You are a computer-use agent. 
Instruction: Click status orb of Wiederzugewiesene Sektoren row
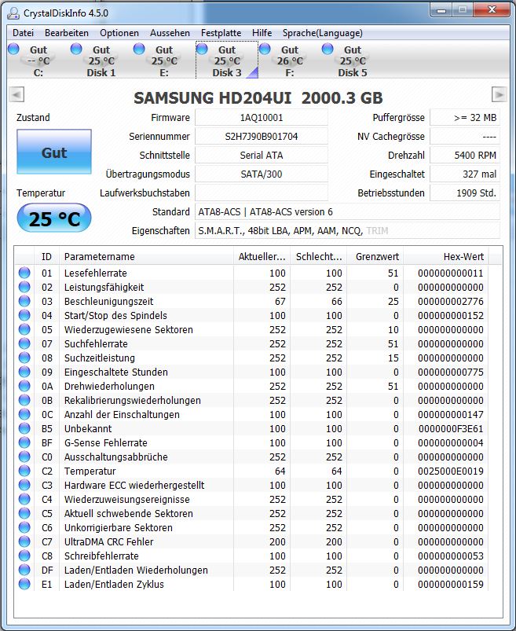pos(24,329)
